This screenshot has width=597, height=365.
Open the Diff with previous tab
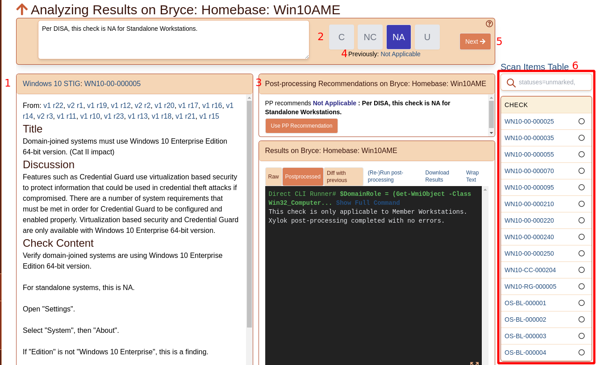coord(343,177)
